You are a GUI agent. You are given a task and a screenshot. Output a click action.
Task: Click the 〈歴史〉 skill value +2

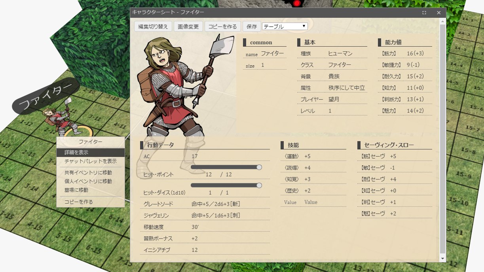pyautogui.click(x=307, y=191)
